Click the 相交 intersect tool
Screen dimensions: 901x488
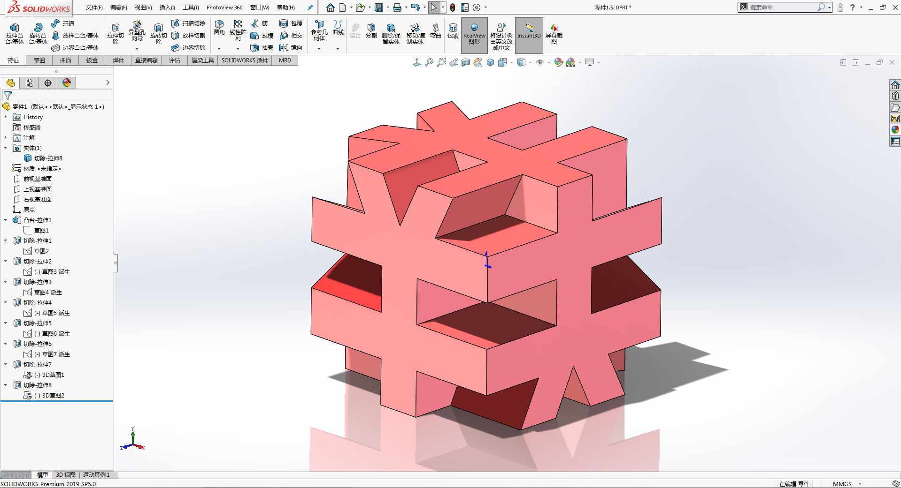(x=291, y=36)
